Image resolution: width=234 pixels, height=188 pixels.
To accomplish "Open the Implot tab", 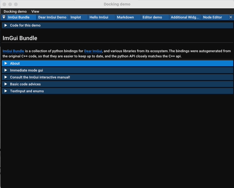I will (78, 17).
